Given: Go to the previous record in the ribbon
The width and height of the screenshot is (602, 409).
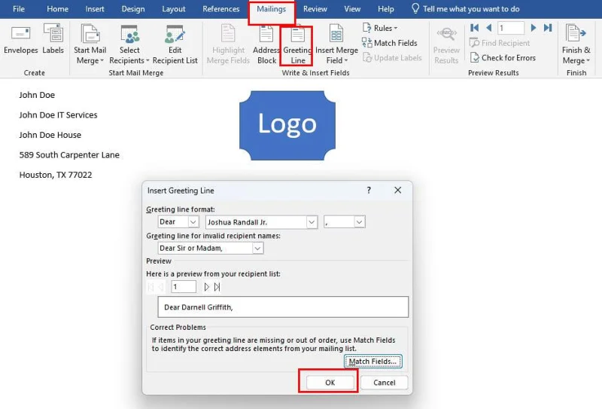Looking at the screenshot, I should pyautogui.click(x=488, y=28).
